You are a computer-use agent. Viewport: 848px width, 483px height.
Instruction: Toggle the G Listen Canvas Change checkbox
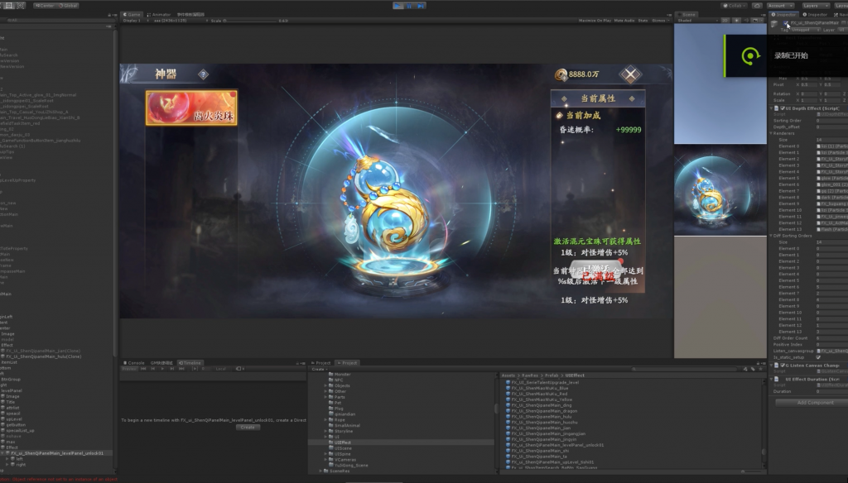click(x=782, y=366)
